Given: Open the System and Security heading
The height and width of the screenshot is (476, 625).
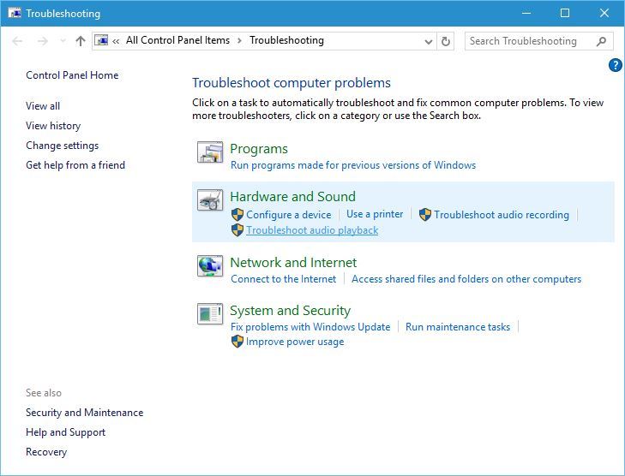Looking at the screenshot, I should pos(290,311).
